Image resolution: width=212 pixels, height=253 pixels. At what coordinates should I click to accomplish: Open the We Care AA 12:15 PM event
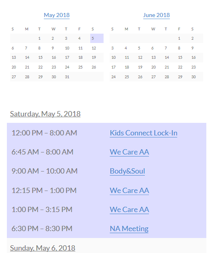click(129, 191)
